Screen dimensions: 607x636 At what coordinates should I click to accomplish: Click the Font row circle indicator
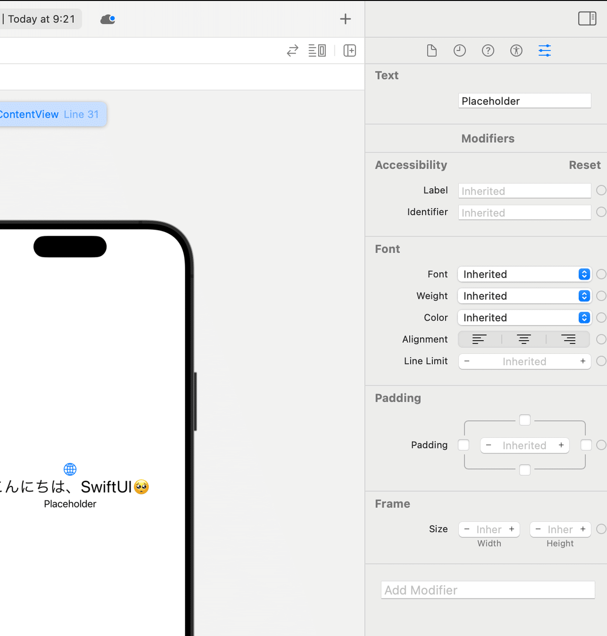(x=601, y=274)
